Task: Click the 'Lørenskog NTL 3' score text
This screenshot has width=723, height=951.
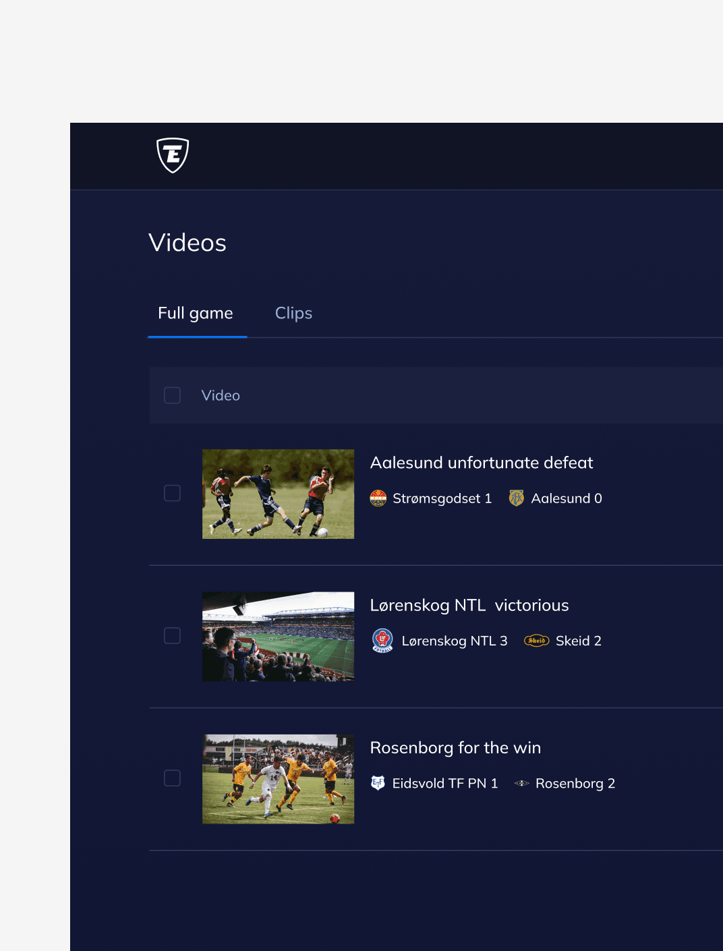Action: 455,641
